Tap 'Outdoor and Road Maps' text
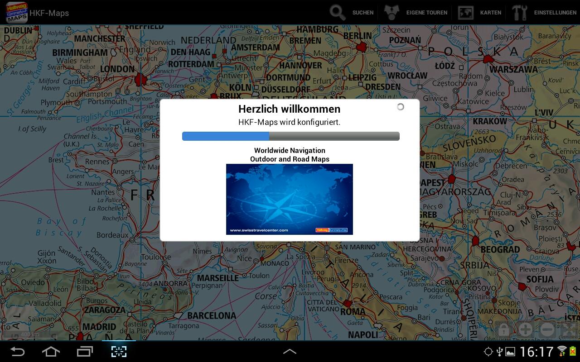 click(290, 159)
